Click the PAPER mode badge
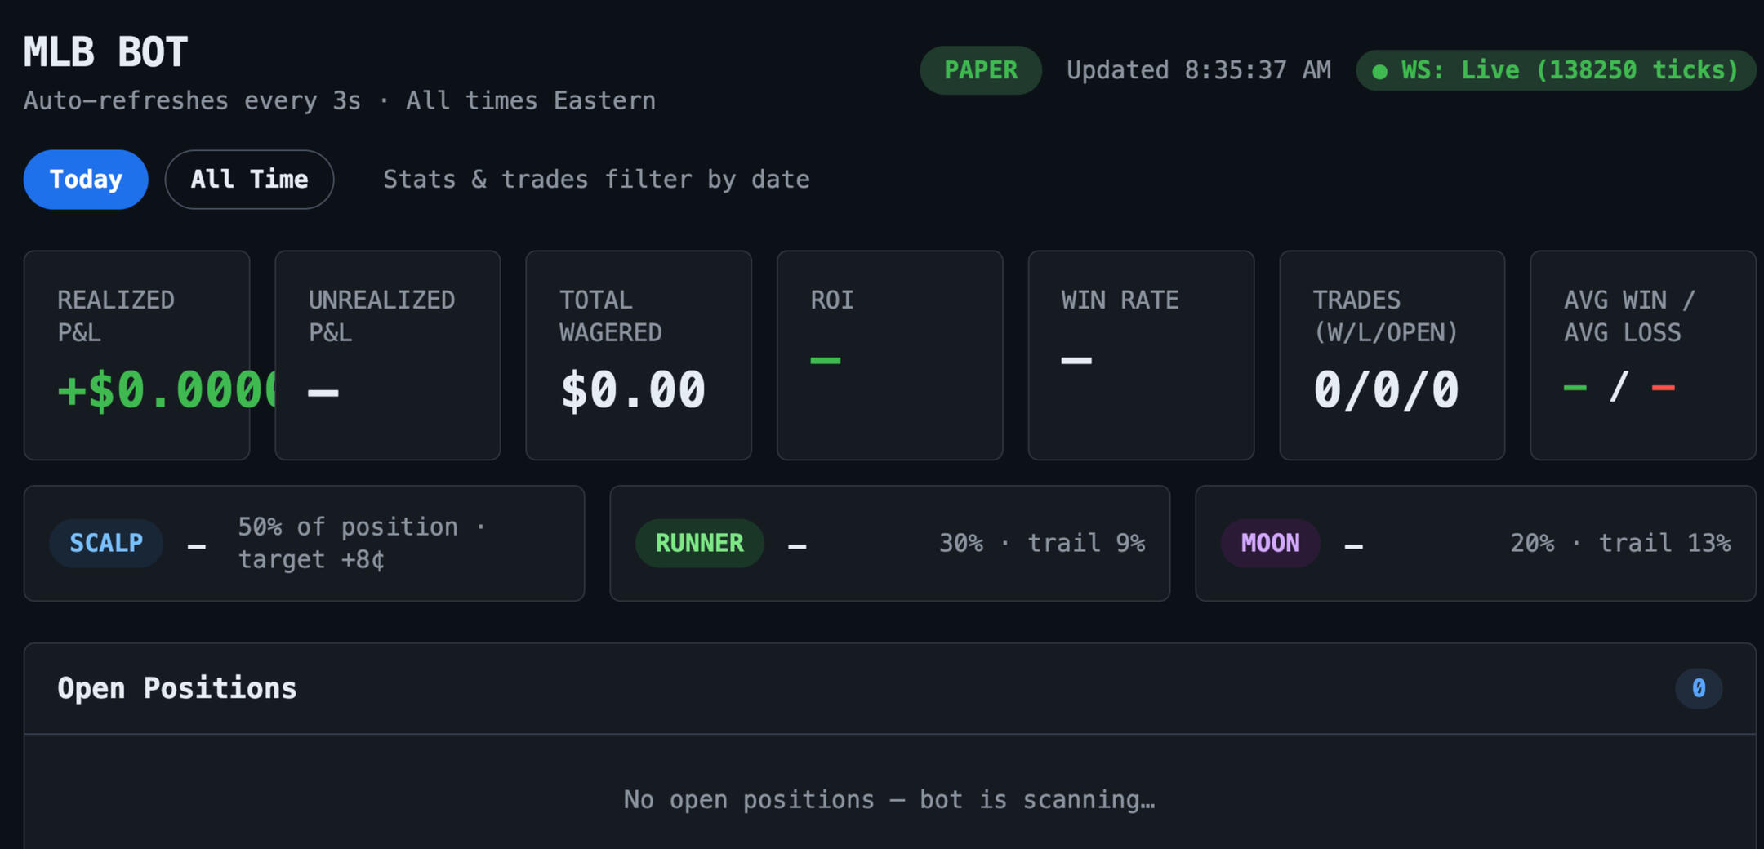1764x849 pixels. [x=981, y=70]
